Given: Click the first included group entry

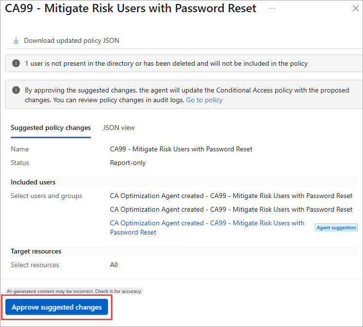Looking at the screenshot, I should (231, 196).
